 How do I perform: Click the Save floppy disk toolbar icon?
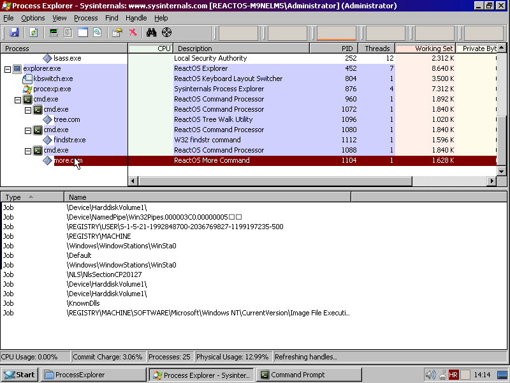14,33
